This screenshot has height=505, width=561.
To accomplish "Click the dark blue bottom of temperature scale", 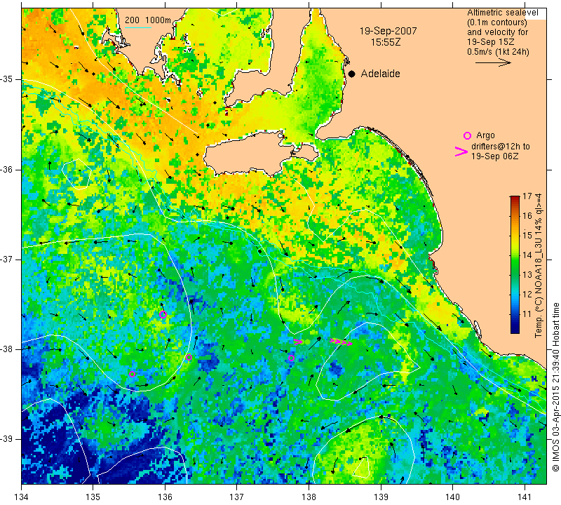I will (x=515, y=330).
